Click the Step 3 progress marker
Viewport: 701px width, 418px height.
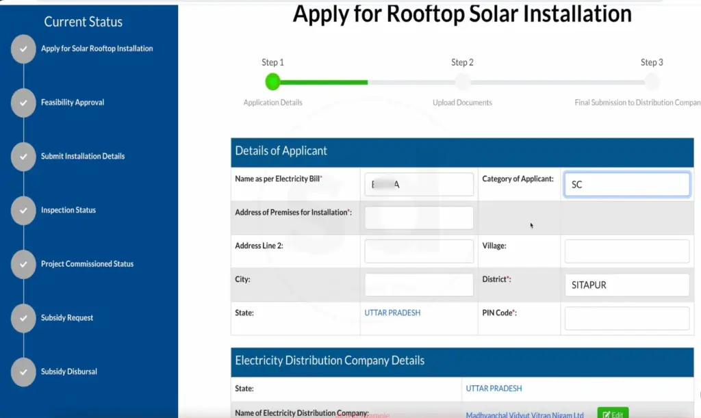652,81
